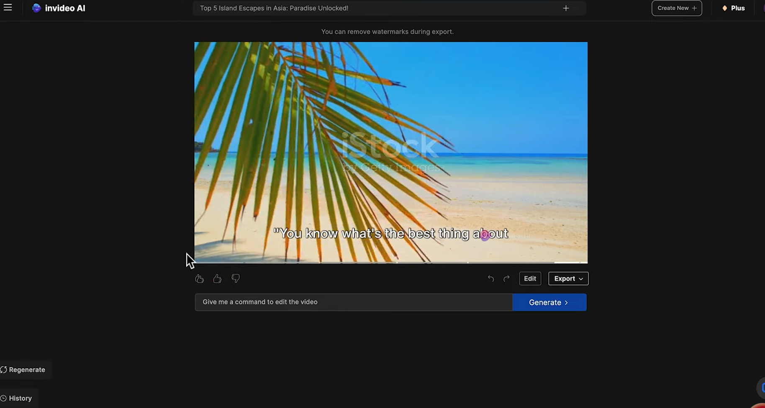Open the Create New menu

point(676,8)
